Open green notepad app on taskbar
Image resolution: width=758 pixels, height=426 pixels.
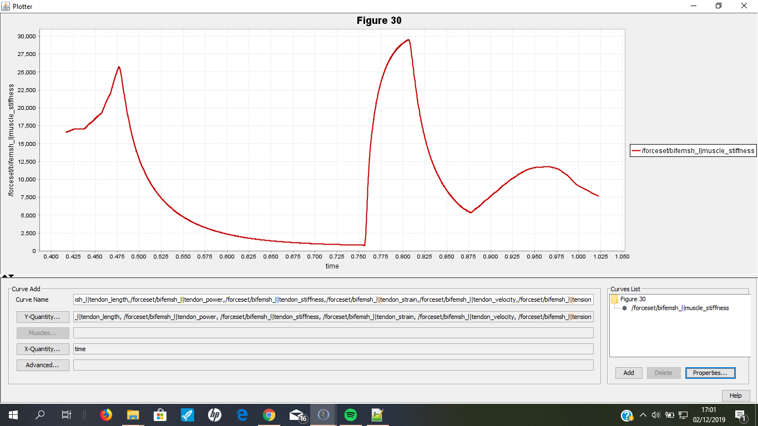pos(378,415)
